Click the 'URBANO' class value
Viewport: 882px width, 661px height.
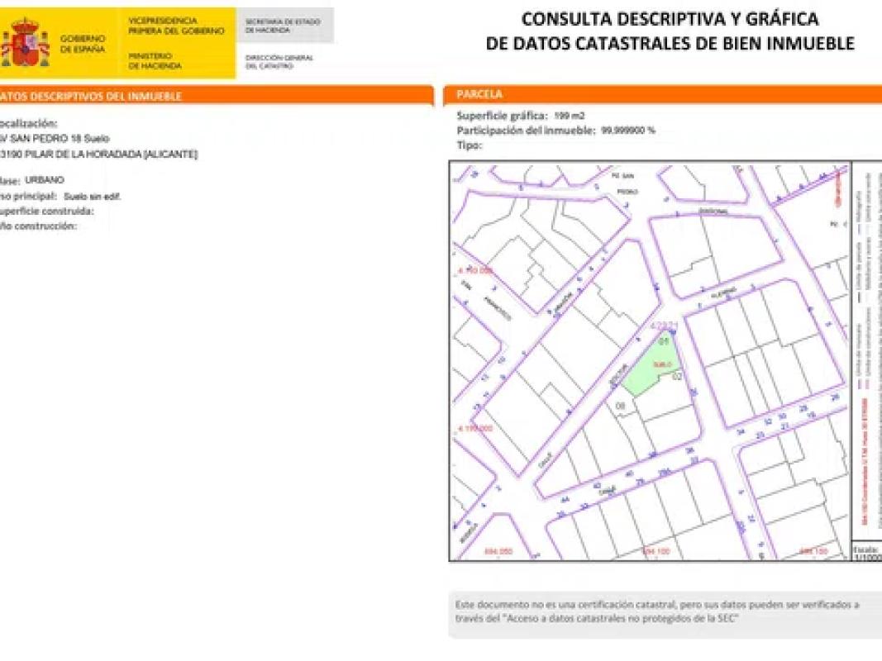pos(45,180)
